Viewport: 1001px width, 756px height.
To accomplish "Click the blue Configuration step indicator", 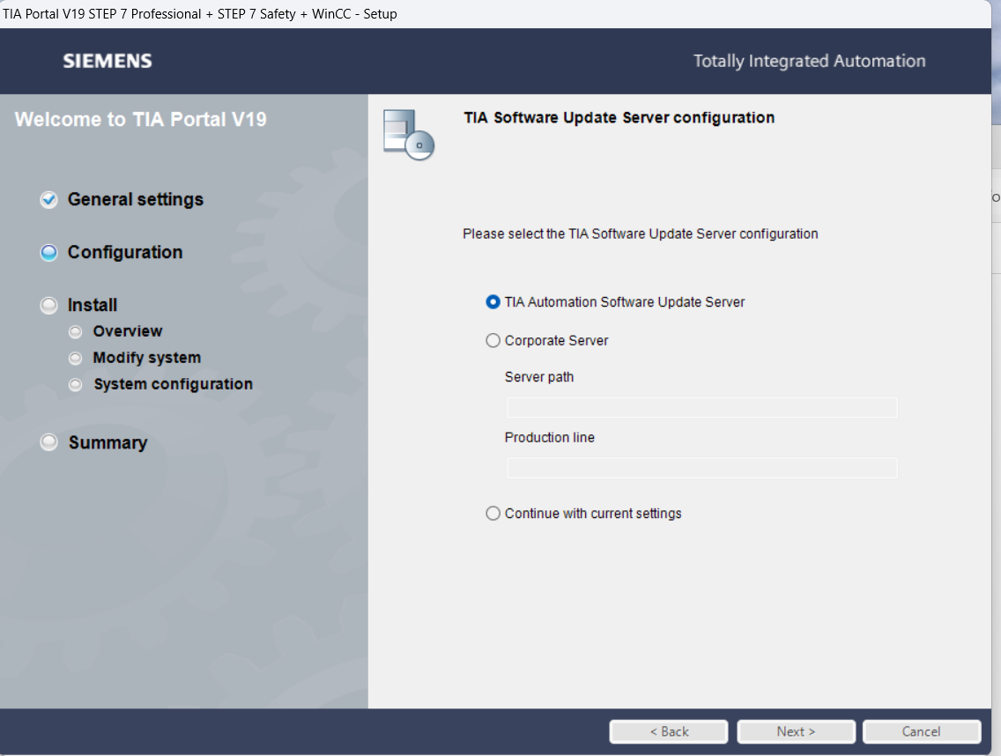I will click(49, 253).
